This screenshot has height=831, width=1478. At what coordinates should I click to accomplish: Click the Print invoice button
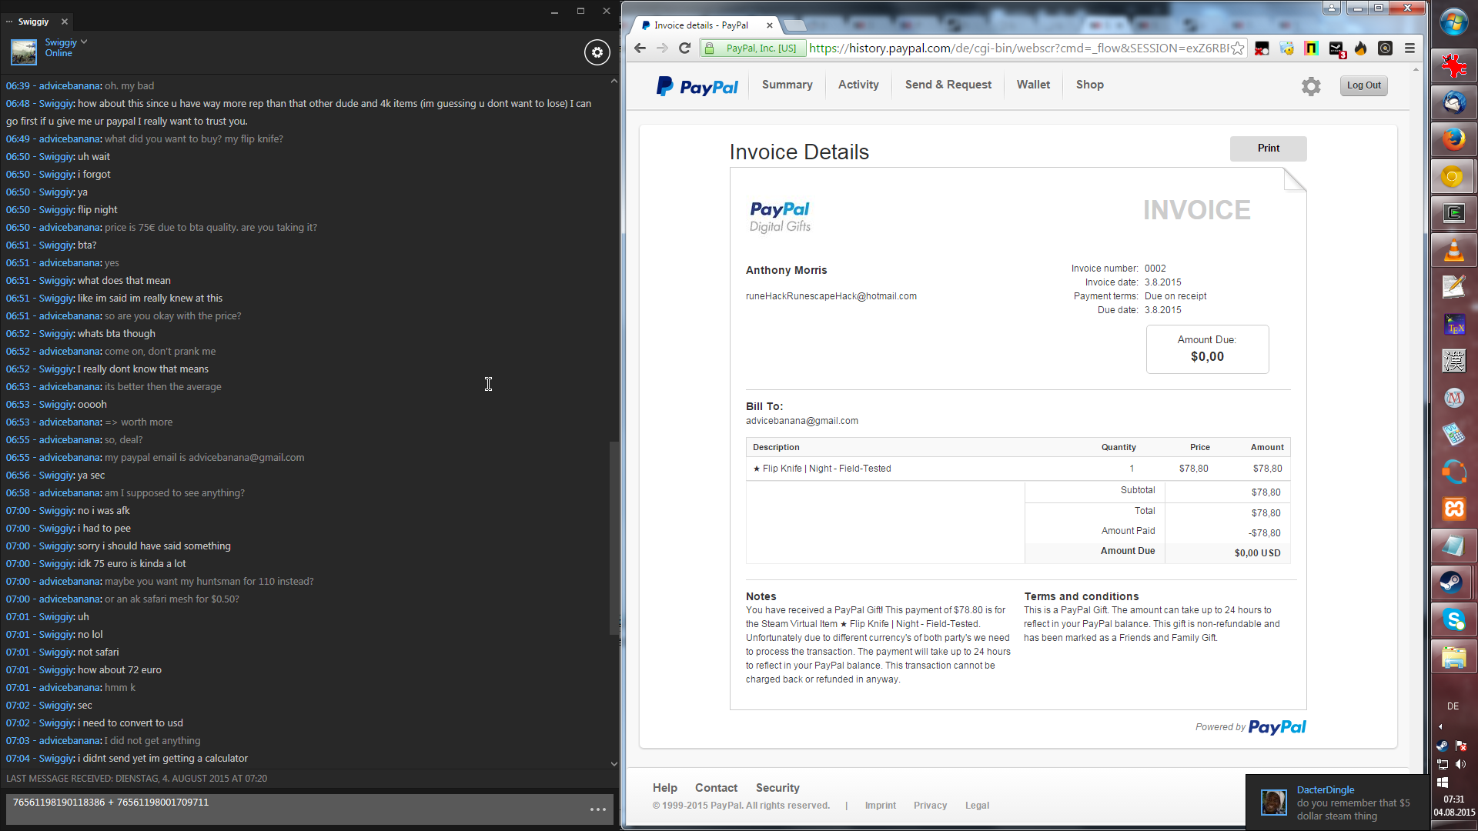(x=1268, y=149)
